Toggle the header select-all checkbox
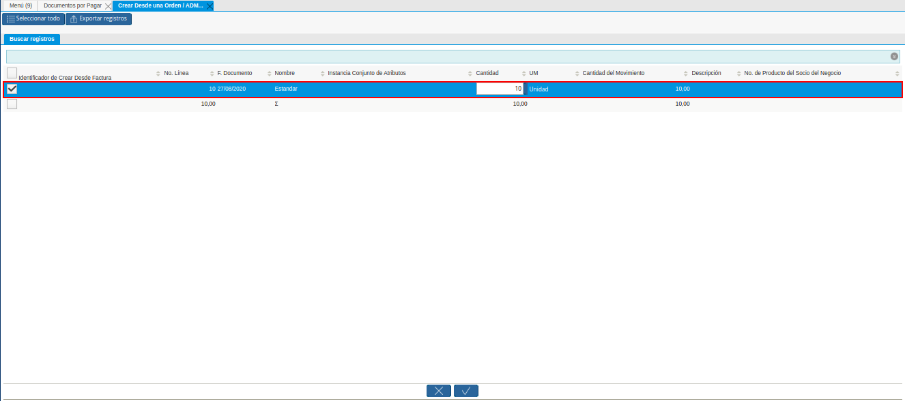 pyautogui.click(x=12, y=73)
